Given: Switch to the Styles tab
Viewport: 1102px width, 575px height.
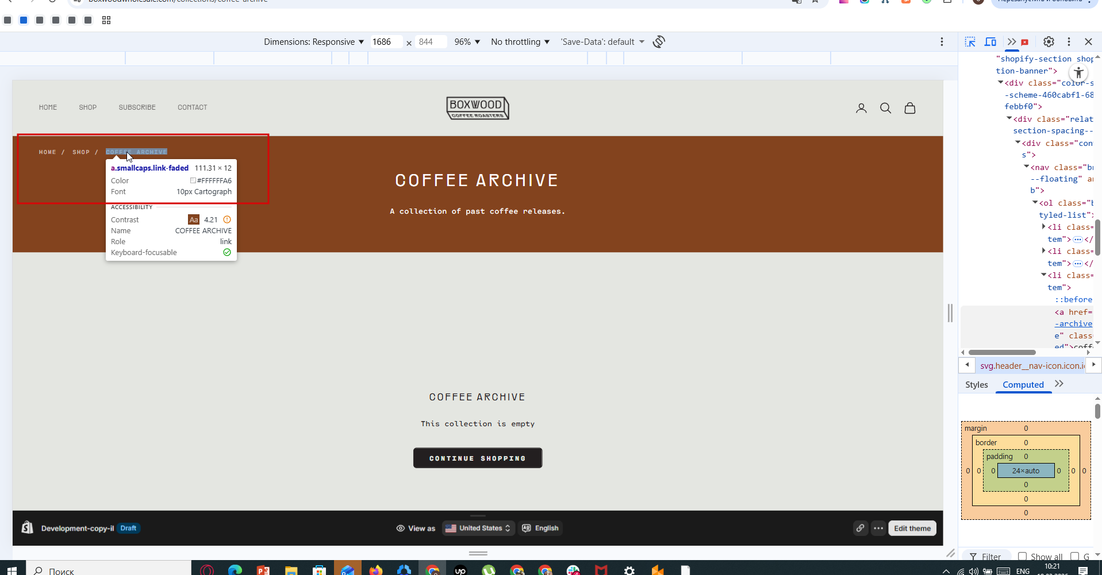Looking at the screenshot, I should pos(977,385).
